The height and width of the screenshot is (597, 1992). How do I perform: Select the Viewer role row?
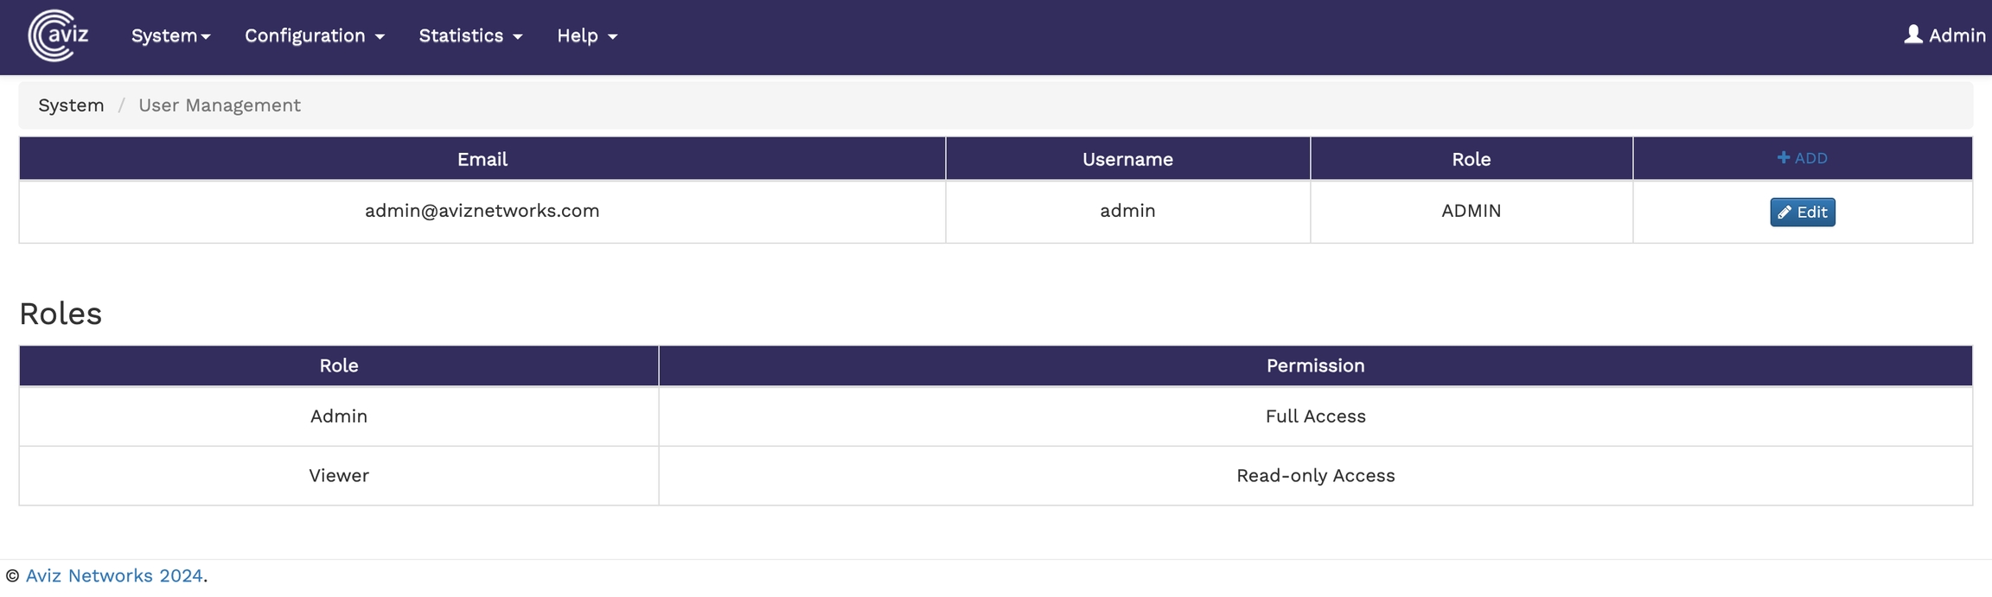click(339, 475)
